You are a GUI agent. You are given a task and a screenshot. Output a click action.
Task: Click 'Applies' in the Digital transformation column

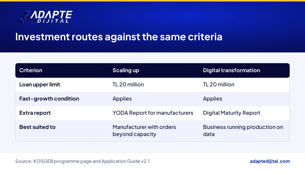coord(212,99)
